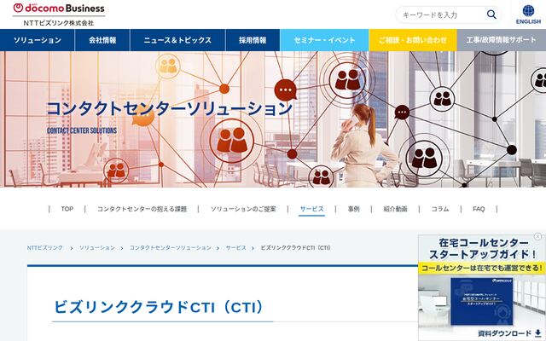Click the search magnifier icon
This screenshot has width=546, height=341.
click(491, 14)
